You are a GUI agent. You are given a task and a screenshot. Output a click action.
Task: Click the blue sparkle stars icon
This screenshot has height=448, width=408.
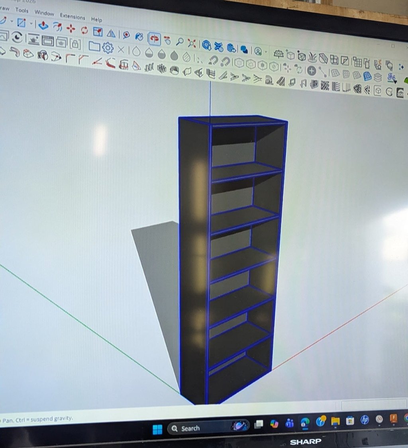(x=401, y=67)
